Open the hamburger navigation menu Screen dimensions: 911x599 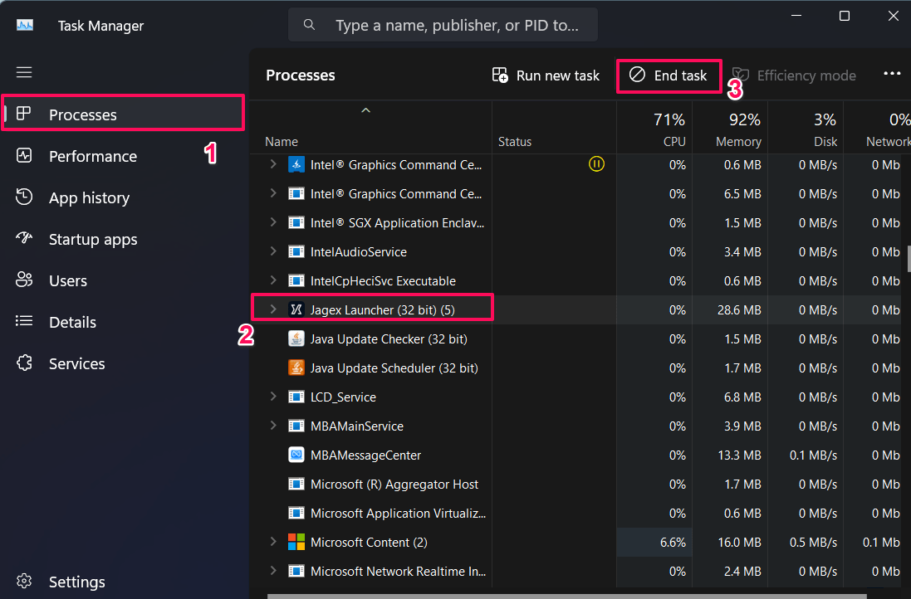point(24,72)
